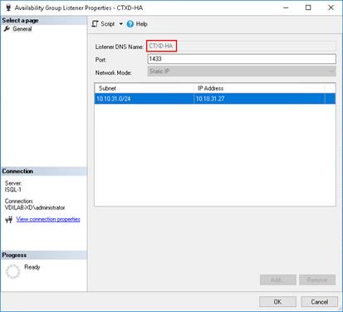
Task: Click the ISQL-1 server name text
Action: click(13, 190)
